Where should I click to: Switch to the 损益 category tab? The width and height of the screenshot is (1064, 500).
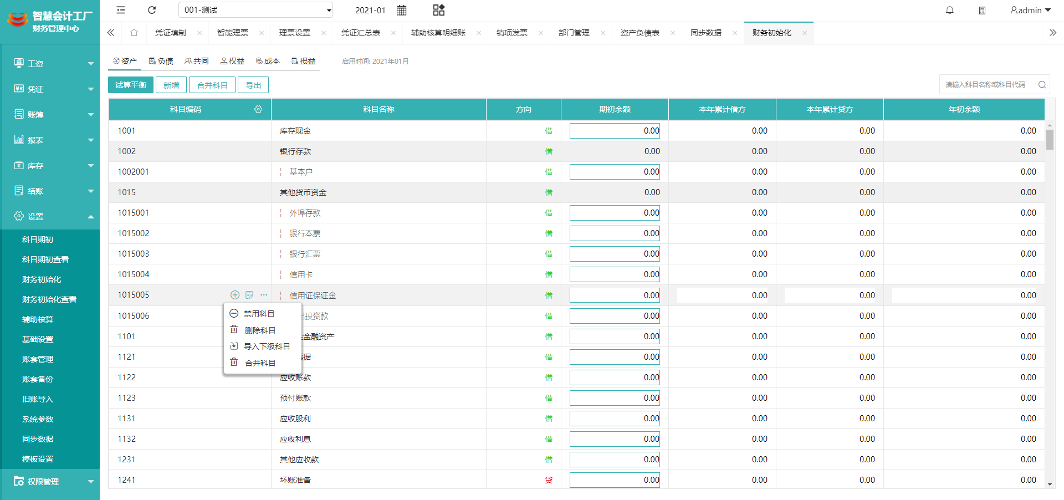pos(304,61)
